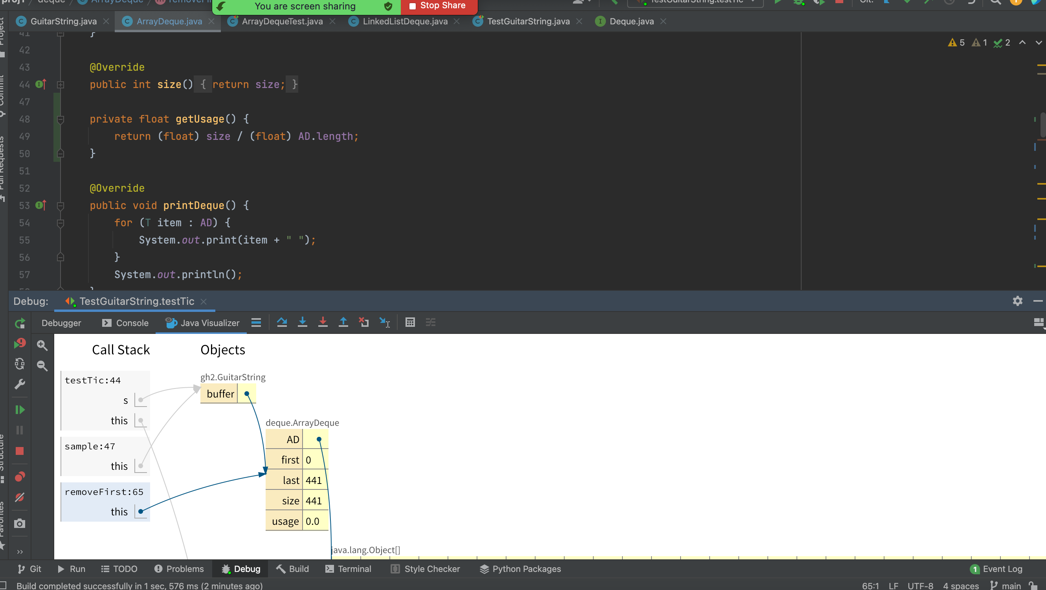The width and height of the screenshot is (1046, 590).
Task: Open the LinkedListDeque.java editor tab
Action: click(x=404, y=21)
